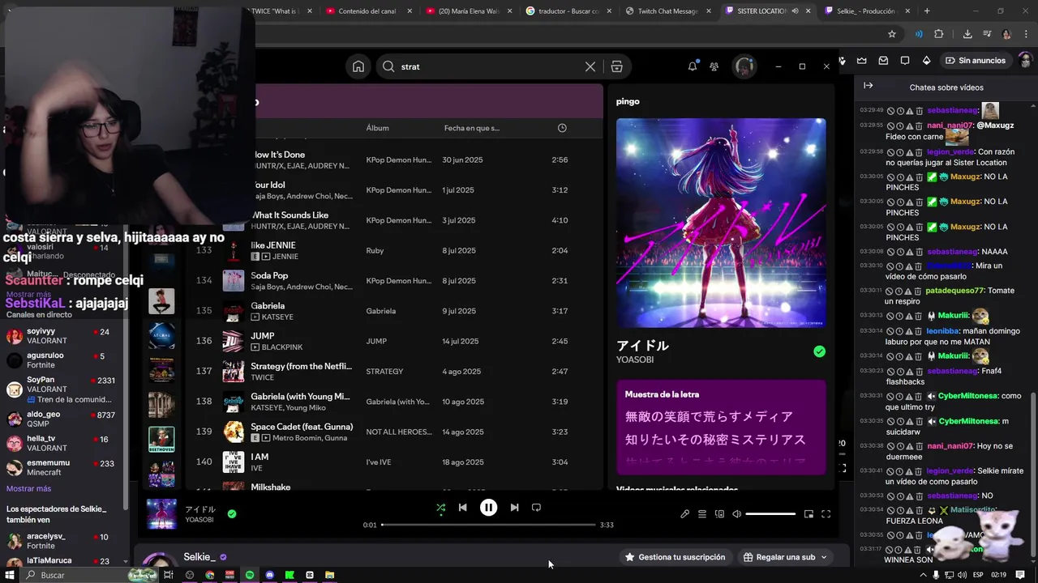Toggle Spotify repeat

tap(536, 508)
